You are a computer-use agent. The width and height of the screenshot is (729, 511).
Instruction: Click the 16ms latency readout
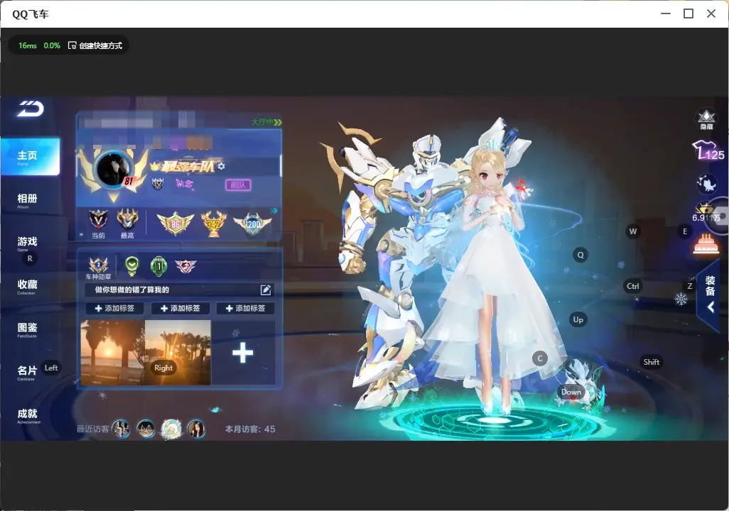[x=28, y=45]
